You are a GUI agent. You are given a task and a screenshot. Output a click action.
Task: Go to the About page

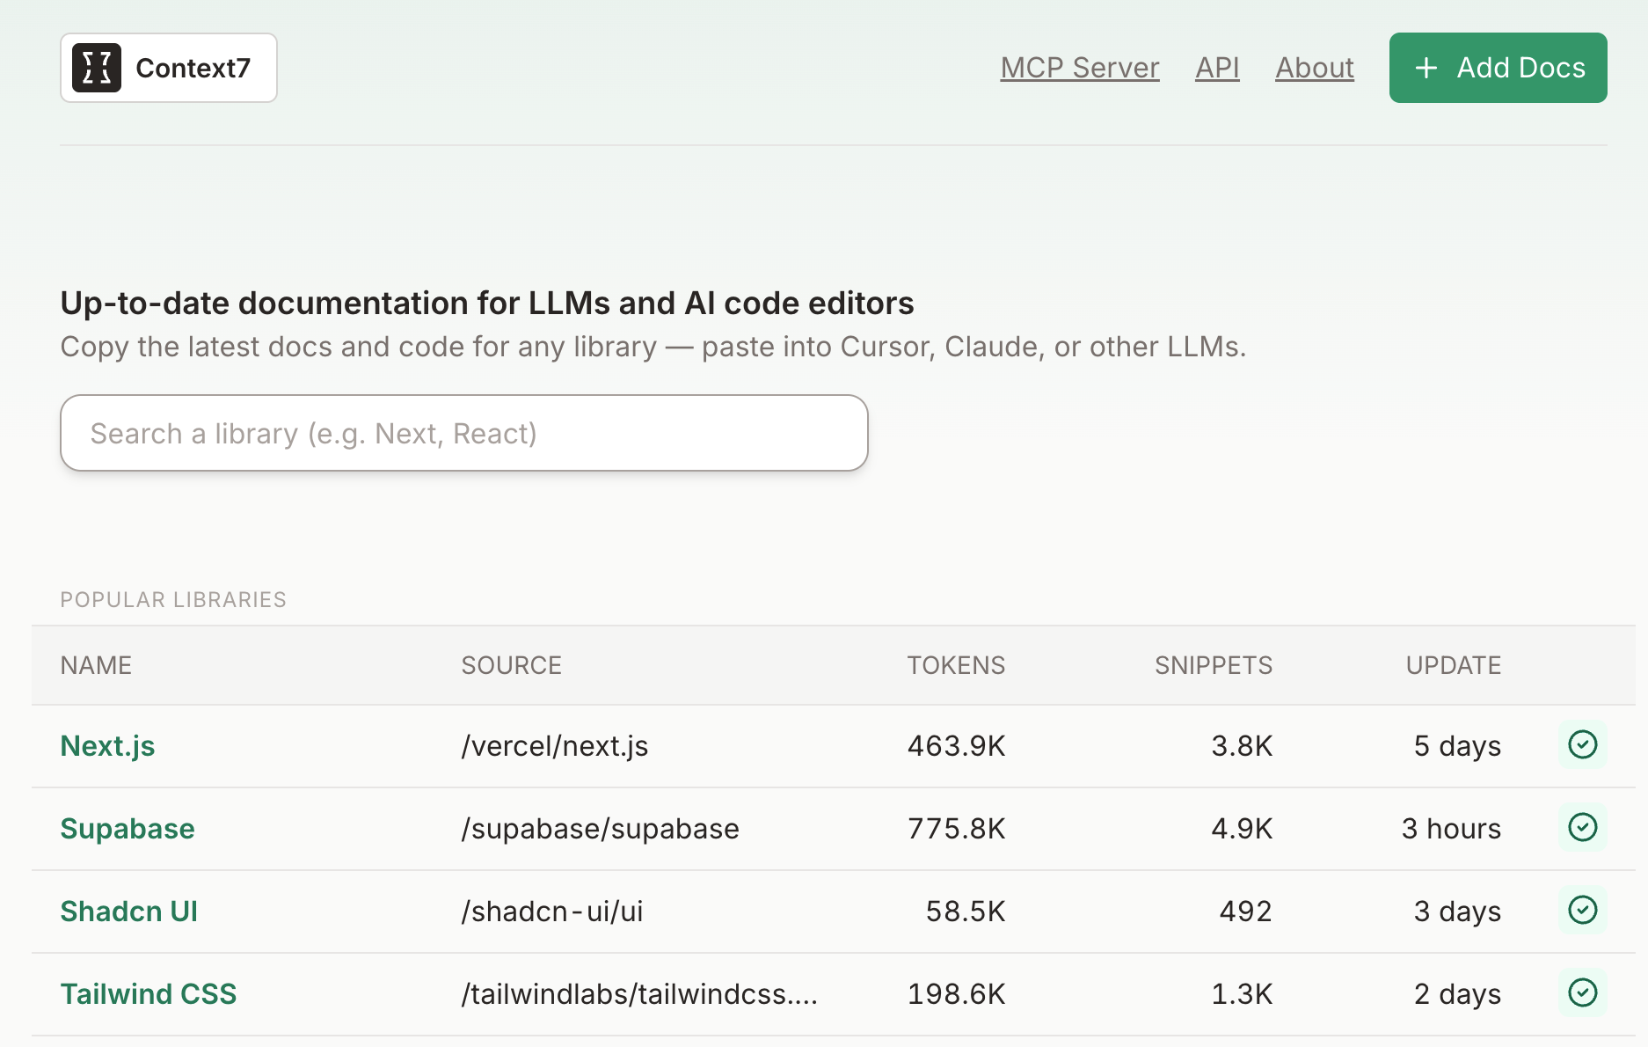1315,68
